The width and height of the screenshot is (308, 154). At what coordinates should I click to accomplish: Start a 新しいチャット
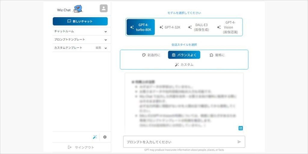pyautogui.click(x=80, y=21)
